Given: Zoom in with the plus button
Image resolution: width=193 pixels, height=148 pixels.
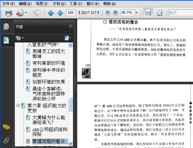Looking at the screenshot, I should [x=115, y=13].
